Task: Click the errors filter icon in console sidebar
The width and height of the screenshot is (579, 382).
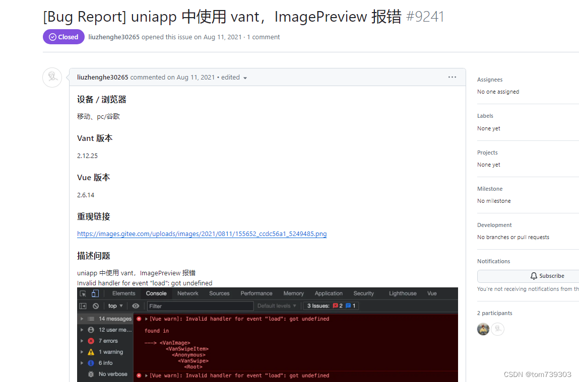Action: coord(91,340)
